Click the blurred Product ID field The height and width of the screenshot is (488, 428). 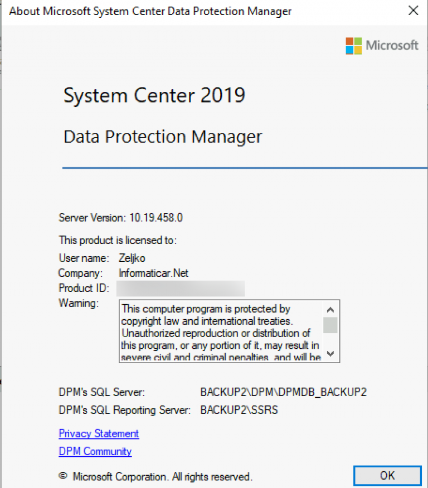pyautogui.click(x=180, y=288)
